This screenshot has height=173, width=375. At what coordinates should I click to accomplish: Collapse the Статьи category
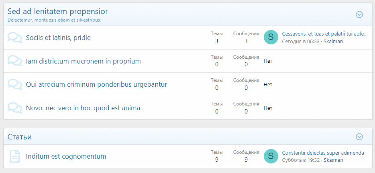tap(359, 137)
